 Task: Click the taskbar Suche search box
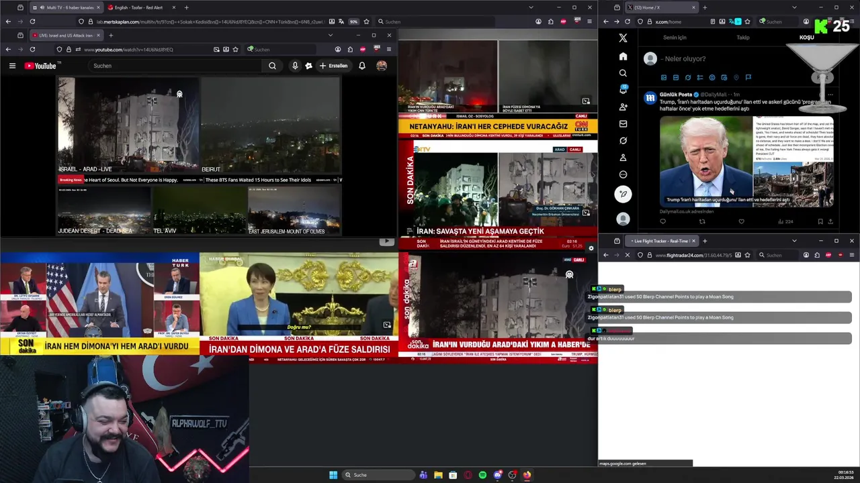pos(378,475)
